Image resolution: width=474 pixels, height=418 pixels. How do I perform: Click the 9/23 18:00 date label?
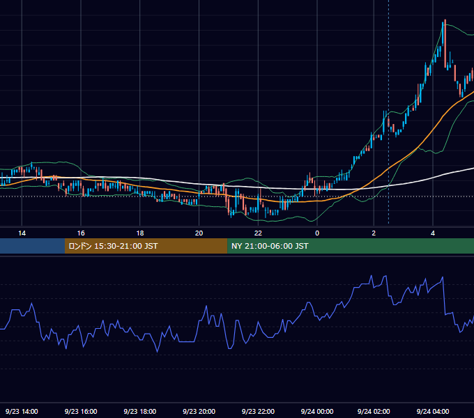[140, 411]
